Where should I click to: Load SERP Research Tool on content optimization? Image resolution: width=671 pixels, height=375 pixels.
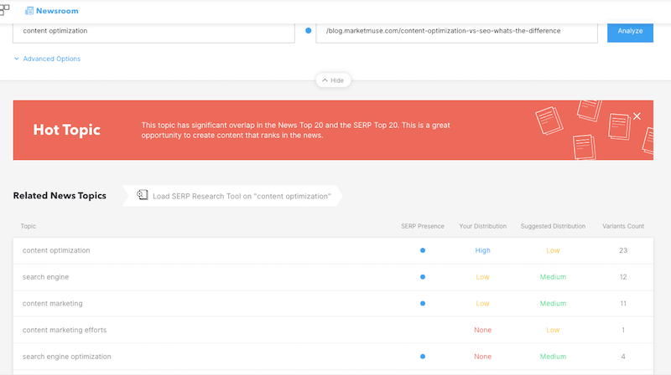click(242, 196)
